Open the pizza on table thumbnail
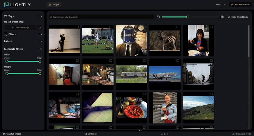The width and height of the screenshot is (254, 136). 131,108
